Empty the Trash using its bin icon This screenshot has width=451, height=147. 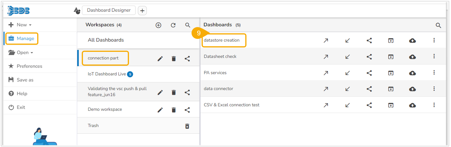pyautogui.click(x=187, y=126)
